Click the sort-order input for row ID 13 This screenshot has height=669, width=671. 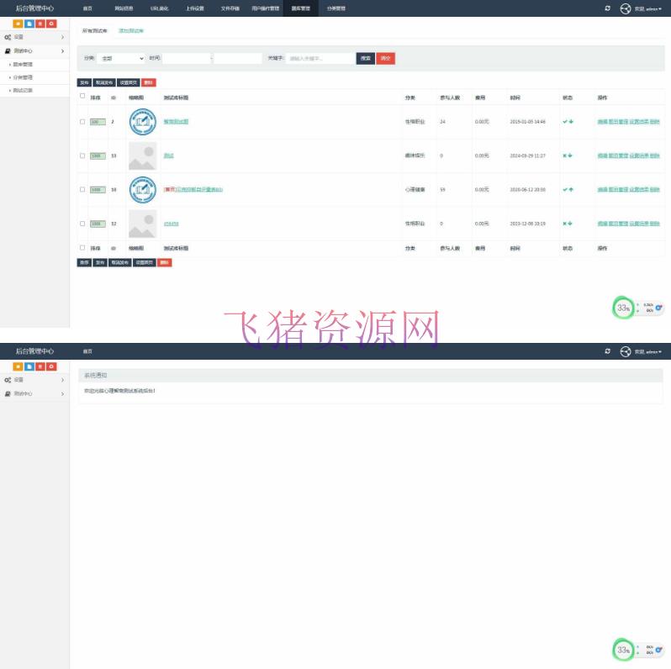click(x=98, y=155)
